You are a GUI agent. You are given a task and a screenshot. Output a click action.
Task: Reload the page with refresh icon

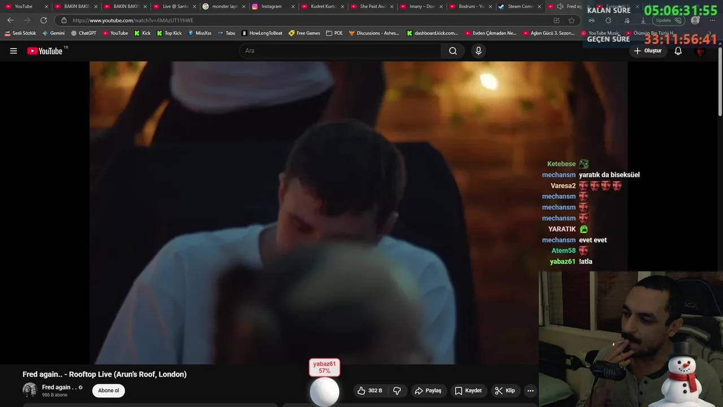point(43,20)
